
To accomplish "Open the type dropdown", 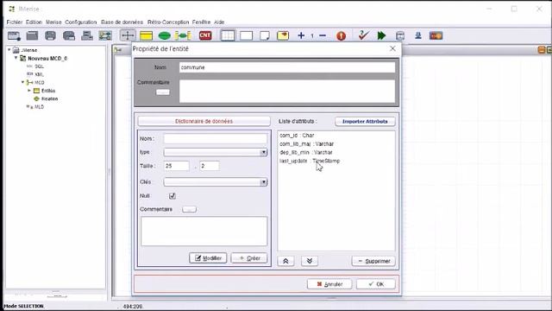I will point(263,152).
